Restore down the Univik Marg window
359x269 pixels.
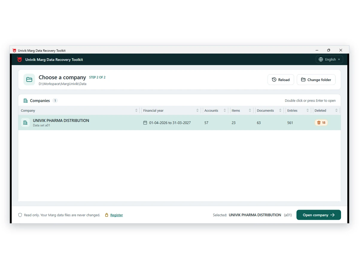(x=329, y=50)
